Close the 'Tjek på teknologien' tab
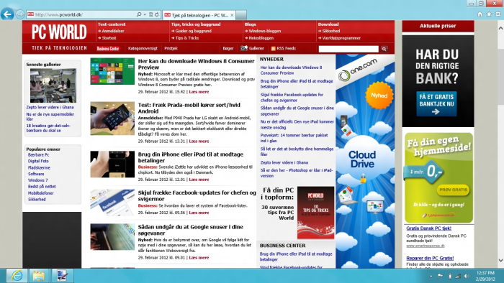Viewport: 504px width, 283px height. coord(232,15)
